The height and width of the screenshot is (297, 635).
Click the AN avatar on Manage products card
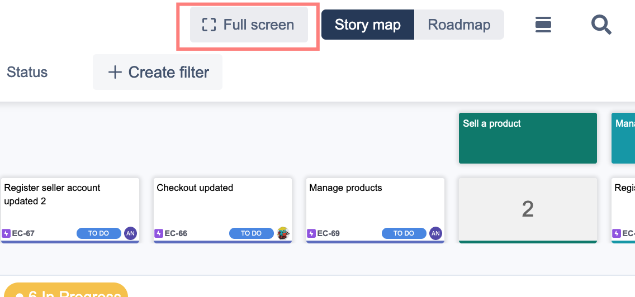coord(435,233)
